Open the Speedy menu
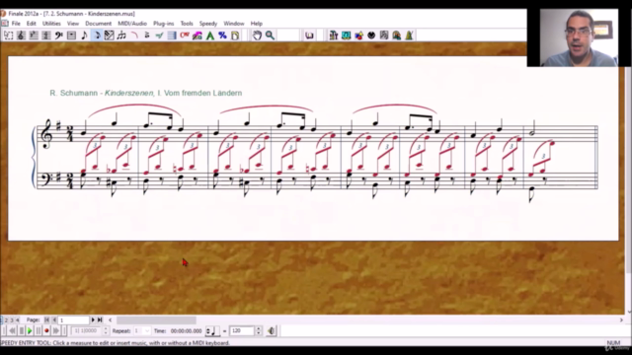 tap(208, 24)
